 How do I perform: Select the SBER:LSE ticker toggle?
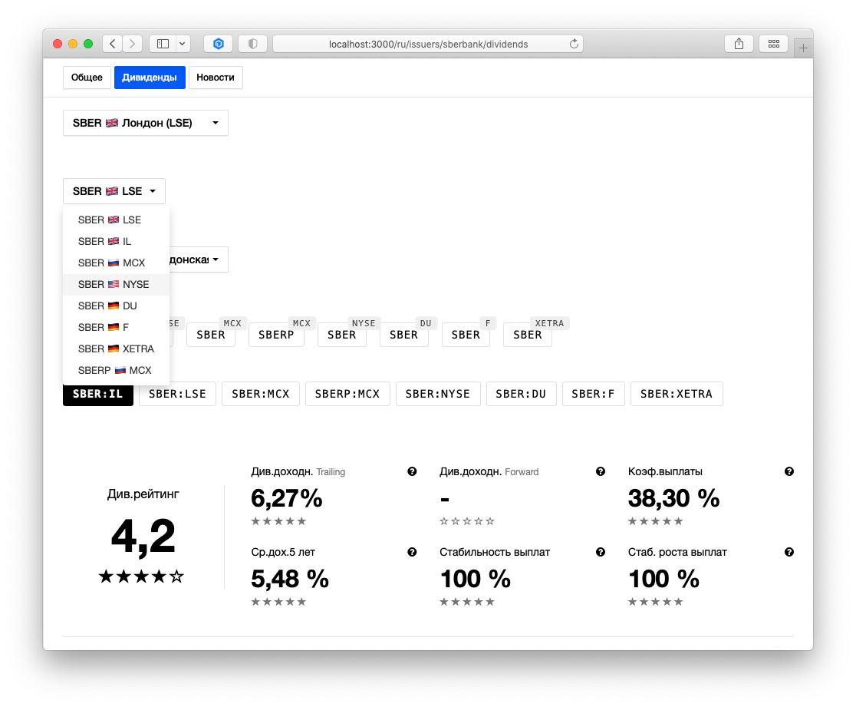177,394
